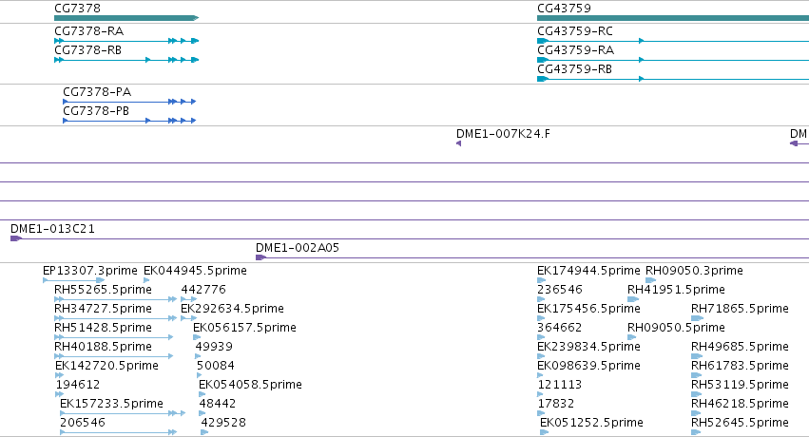Click the CG43759-RB transcript label

point(574,69)
